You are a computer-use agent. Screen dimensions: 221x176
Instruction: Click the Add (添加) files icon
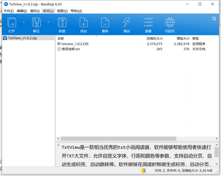point(84,22)
